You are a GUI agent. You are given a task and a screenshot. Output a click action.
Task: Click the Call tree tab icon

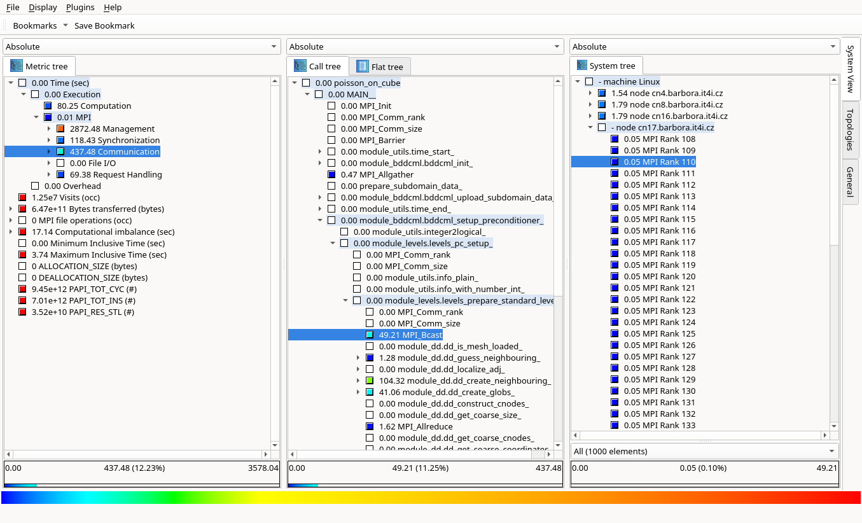coord(300,66)
